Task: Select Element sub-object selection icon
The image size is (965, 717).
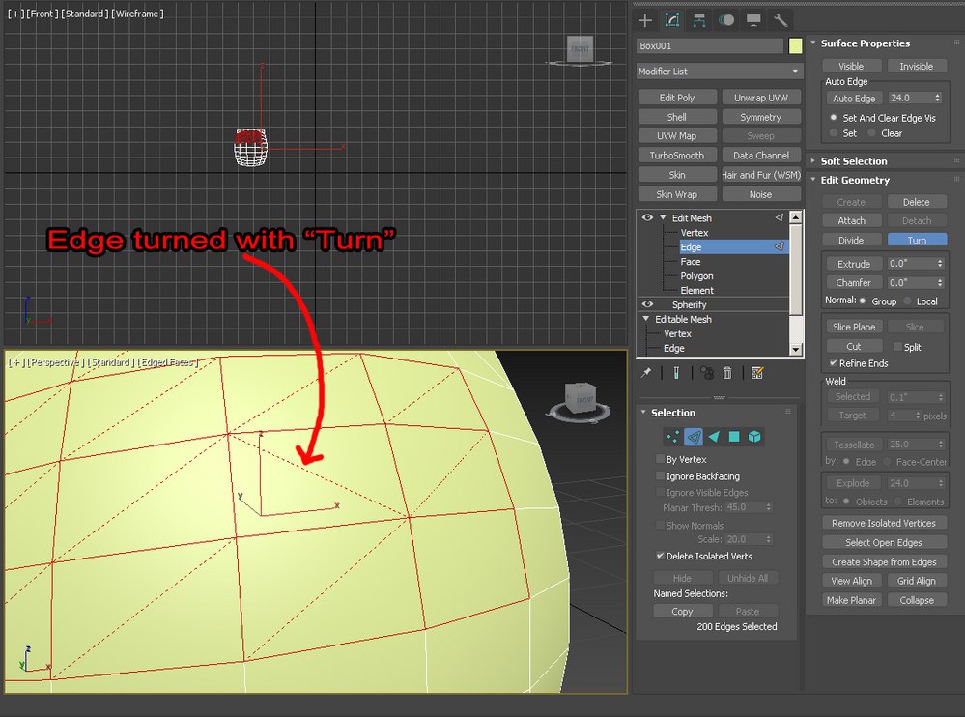Action: click(x=754, y=437)
